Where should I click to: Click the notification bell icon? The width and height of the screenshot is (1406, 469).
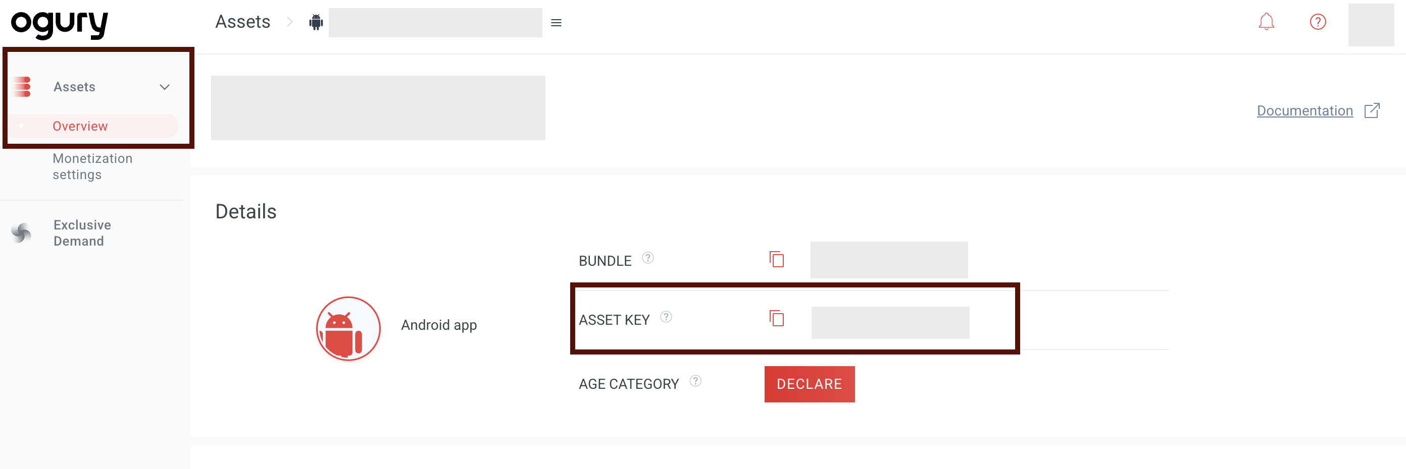[x=1266, y=22]
